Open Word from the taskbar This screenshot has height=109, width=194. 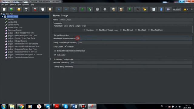[x=75, y=106]
